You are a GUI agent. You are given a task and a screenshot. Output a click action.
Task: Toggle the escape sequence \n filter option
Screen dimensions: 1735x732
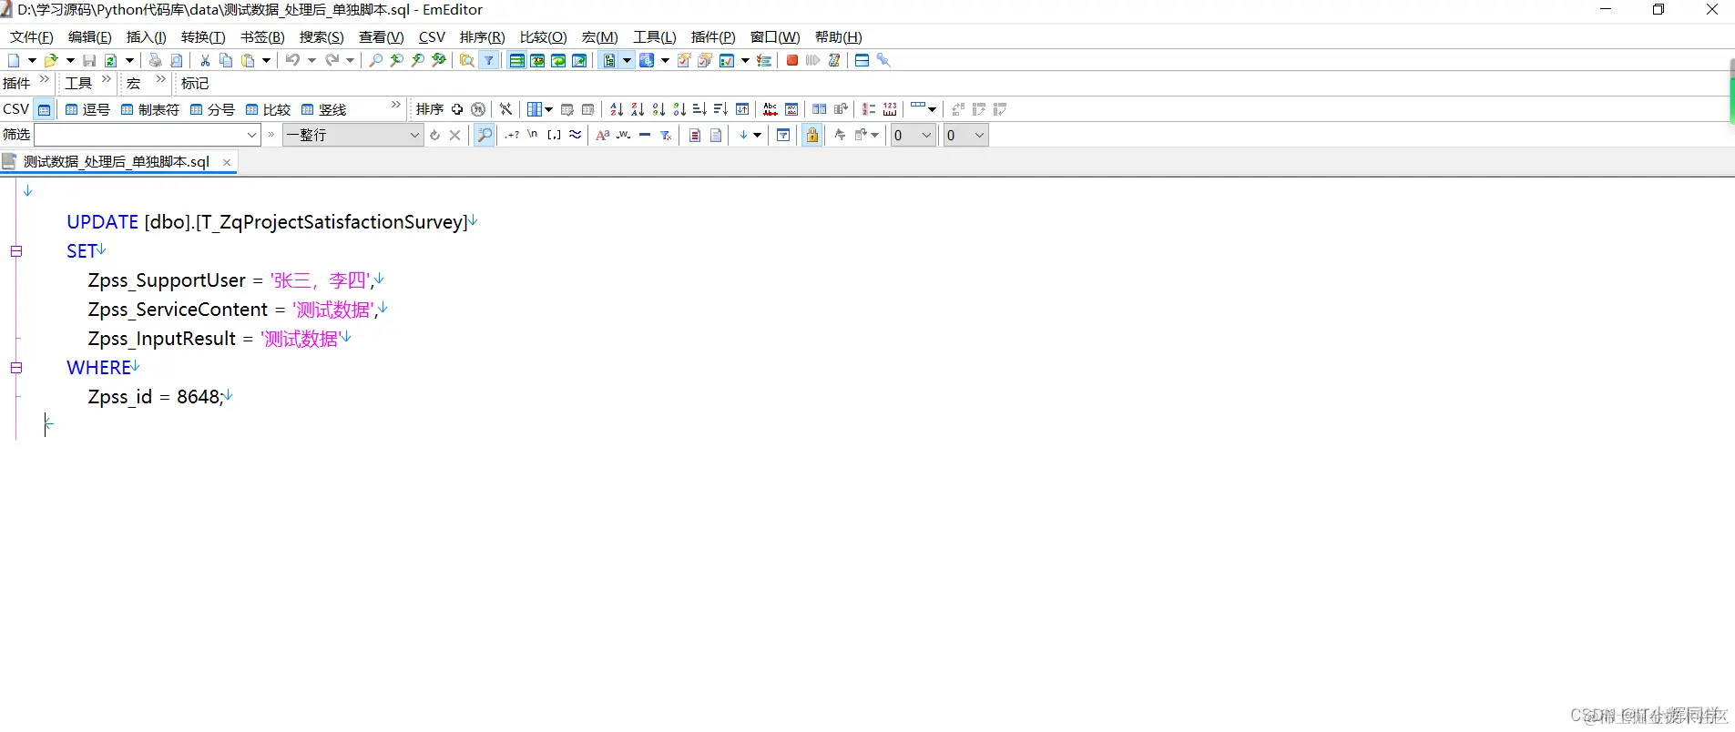(x=533, y=135)
